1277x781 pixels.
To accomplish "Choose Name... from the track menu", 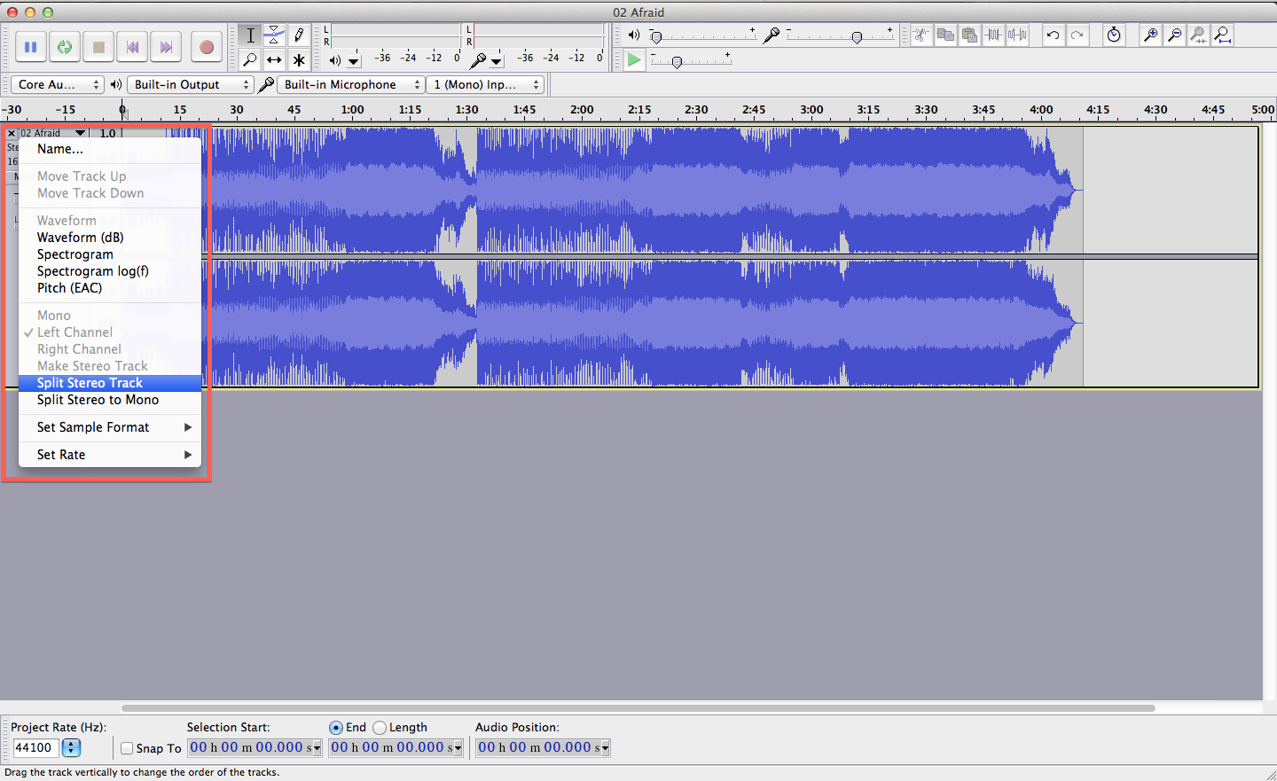I will pos(110,149).
